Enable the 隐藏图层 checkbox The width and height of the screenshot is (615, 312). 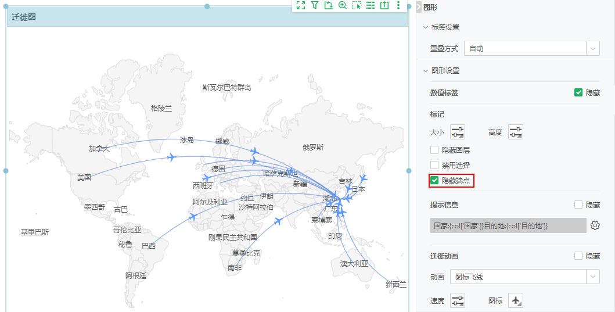[434, 150]
